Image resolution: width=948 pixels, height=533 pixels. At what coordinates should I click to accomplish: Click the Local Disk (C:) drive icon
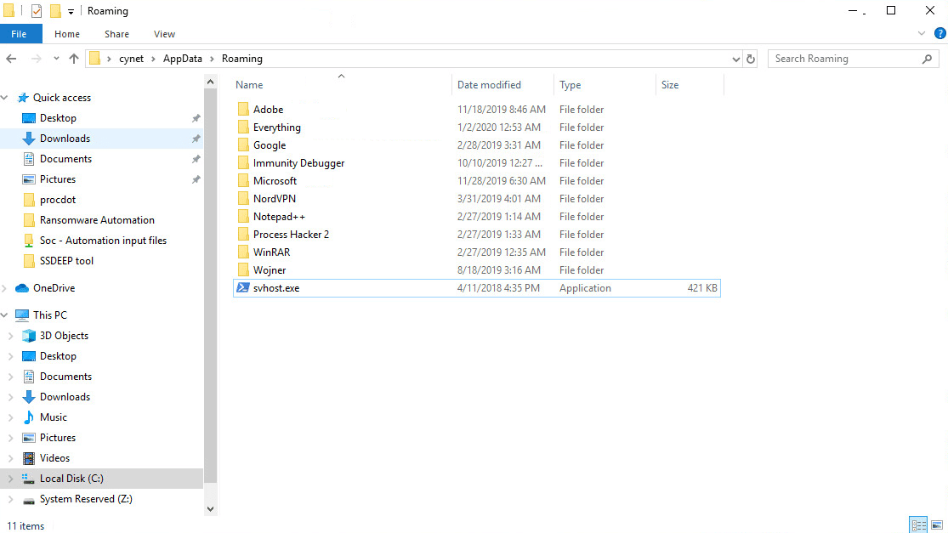click(x=28, y=479)
